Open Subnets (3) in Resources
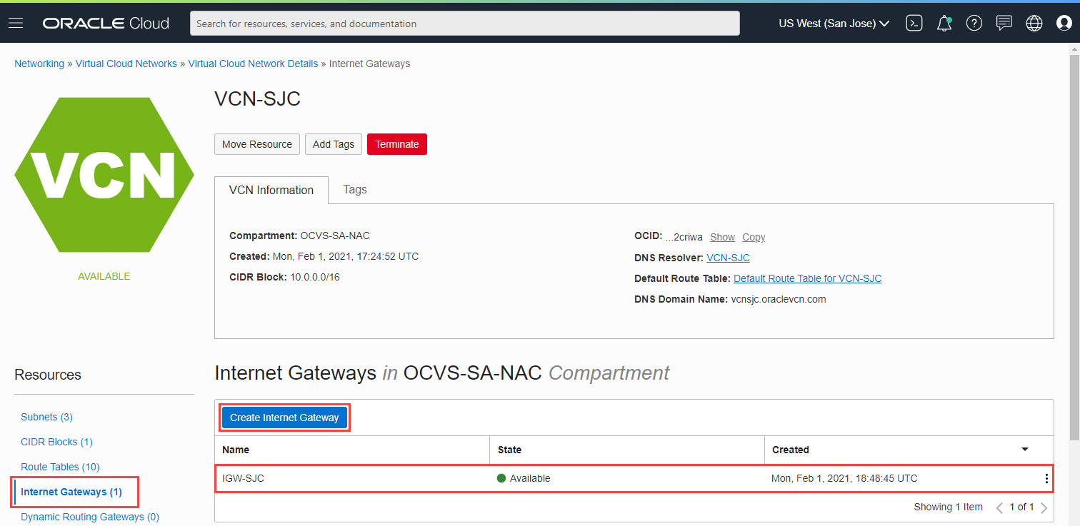Image resolution: width=1080 pixels, height=526 pixels. click(47, 417)
